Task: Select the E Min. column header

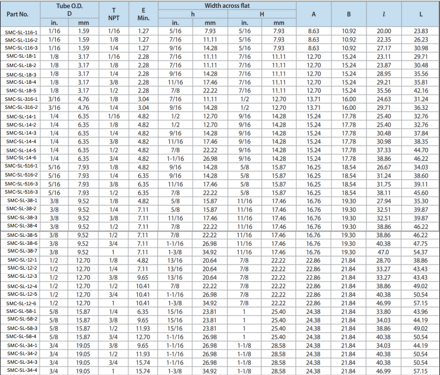Action: 143,14
